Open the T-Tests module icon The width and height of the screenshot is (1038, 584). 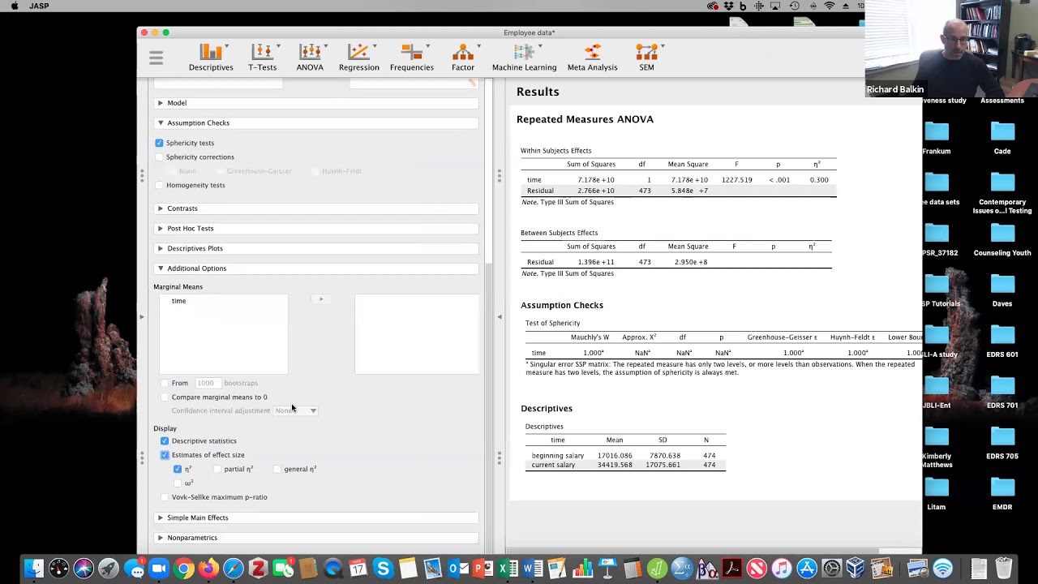(x=262, y=58)
